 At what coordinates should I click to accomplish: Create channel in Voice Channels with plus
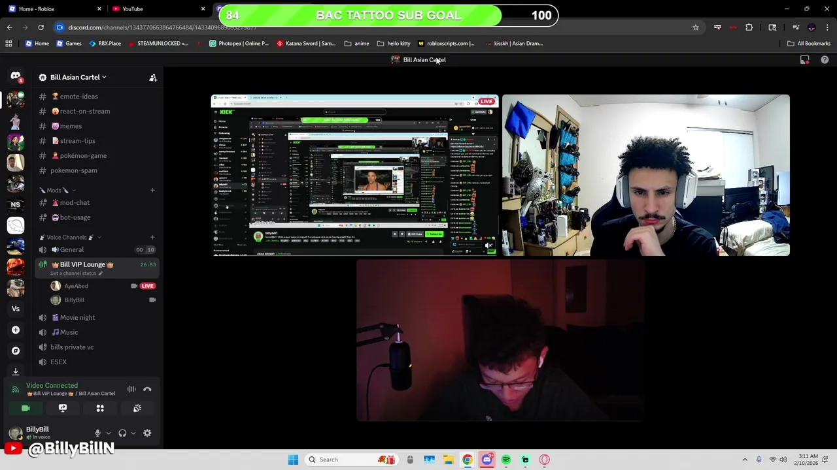[x=152, y=237]
